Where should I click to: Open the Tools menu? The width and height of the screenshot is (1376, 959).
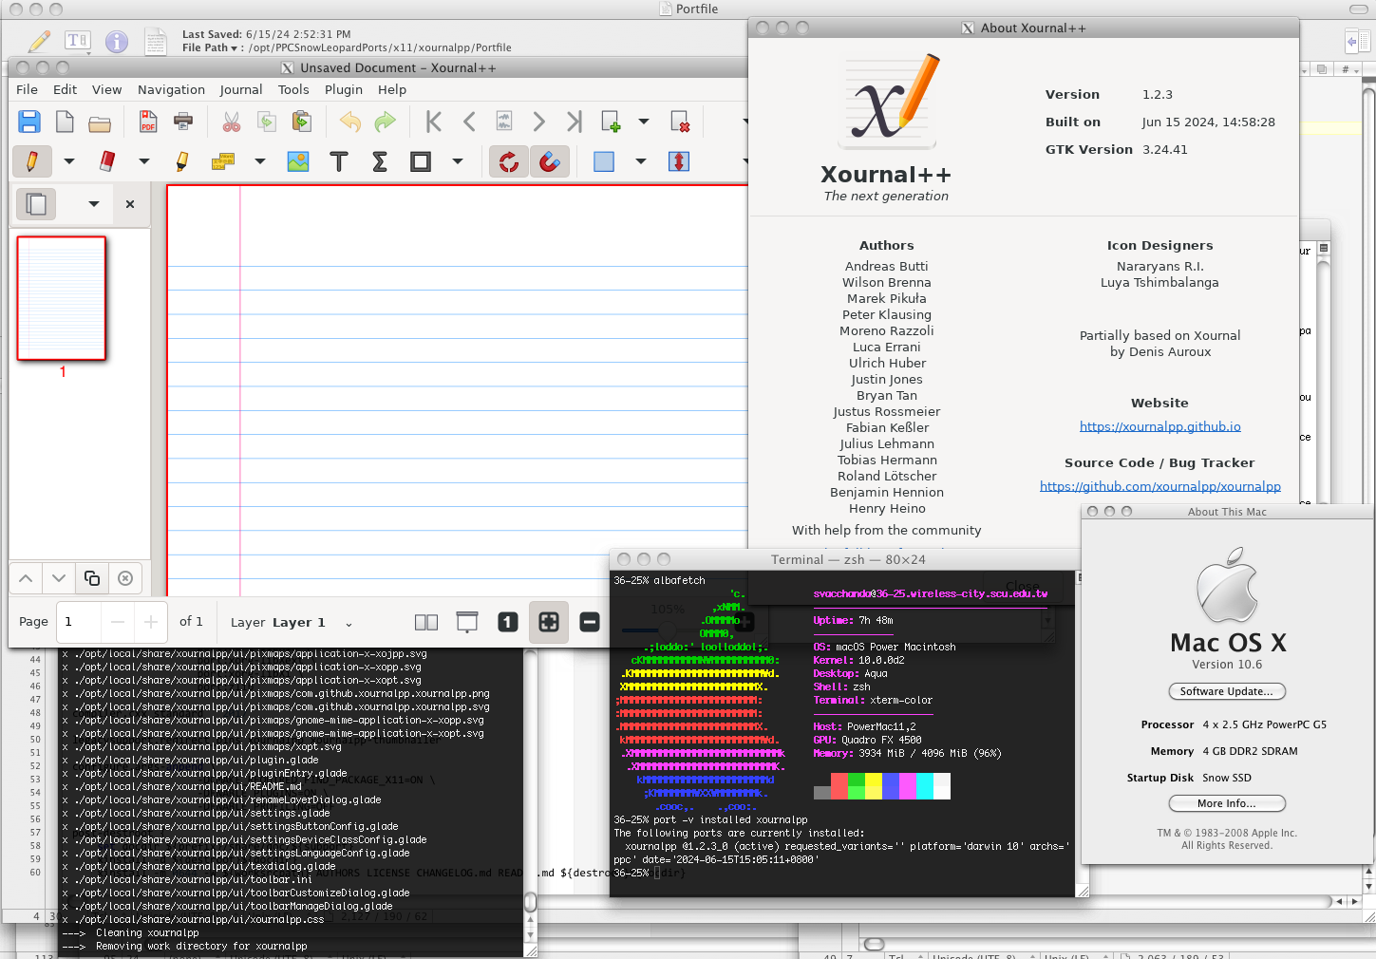click(293, 89)
